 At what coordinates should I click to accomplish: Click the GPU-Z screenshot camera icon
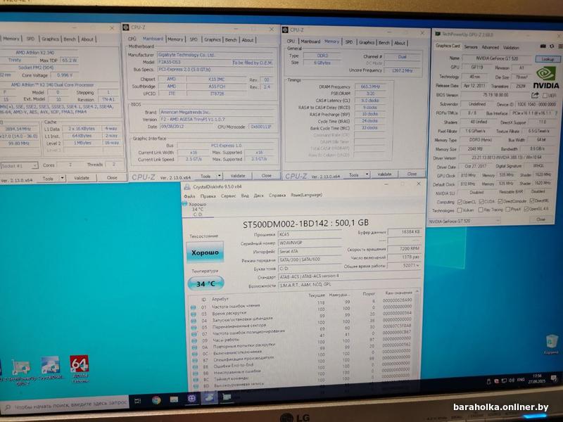tap(543, 46)
